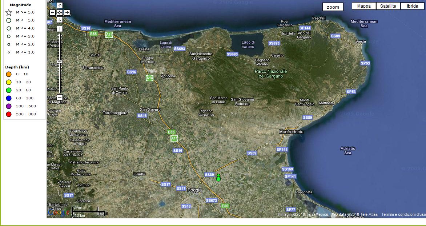Click the SS673 road shield

pyautogui.click(x=212, y=201)
